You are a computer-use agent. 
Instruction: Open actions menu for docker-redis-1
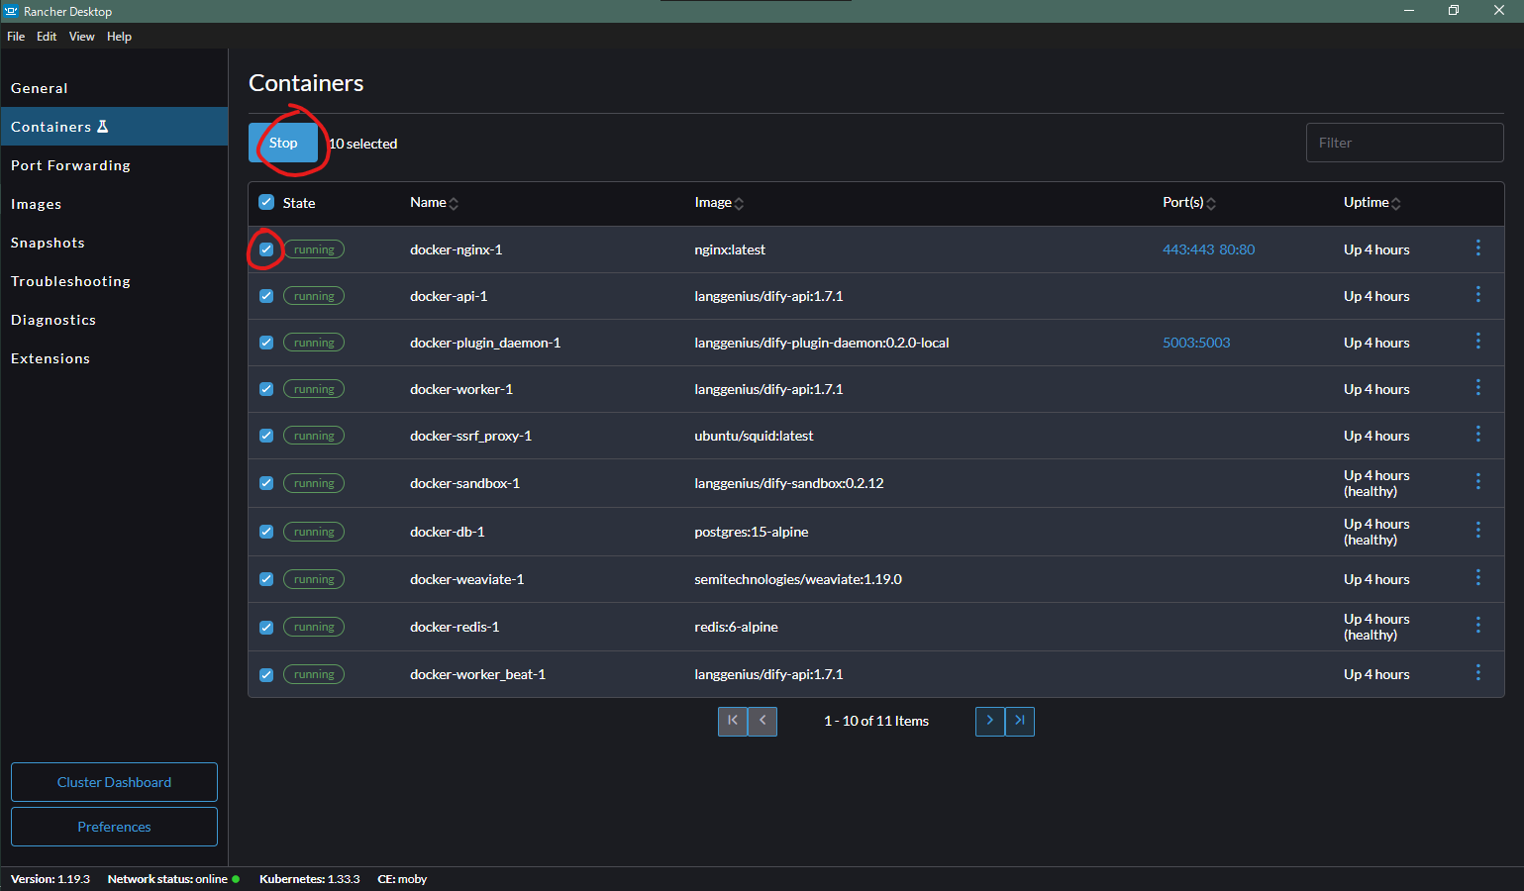1478,625
